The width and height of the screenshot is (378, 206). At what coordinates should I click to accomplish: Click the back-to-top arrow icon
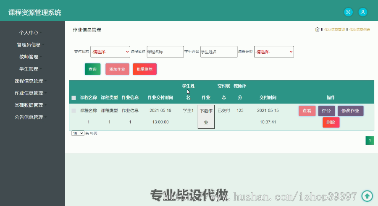coord(367,196)
